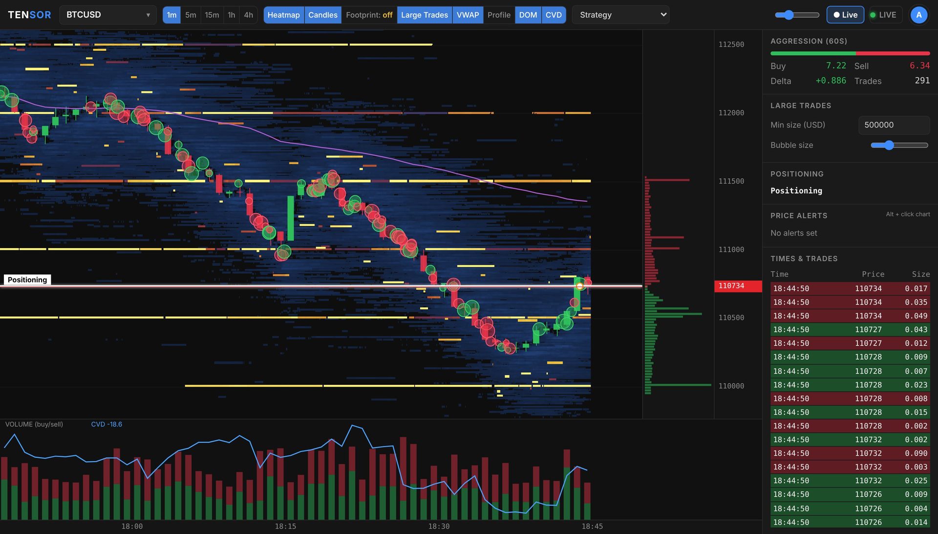Click the Size column header

(x=921, y=274)
